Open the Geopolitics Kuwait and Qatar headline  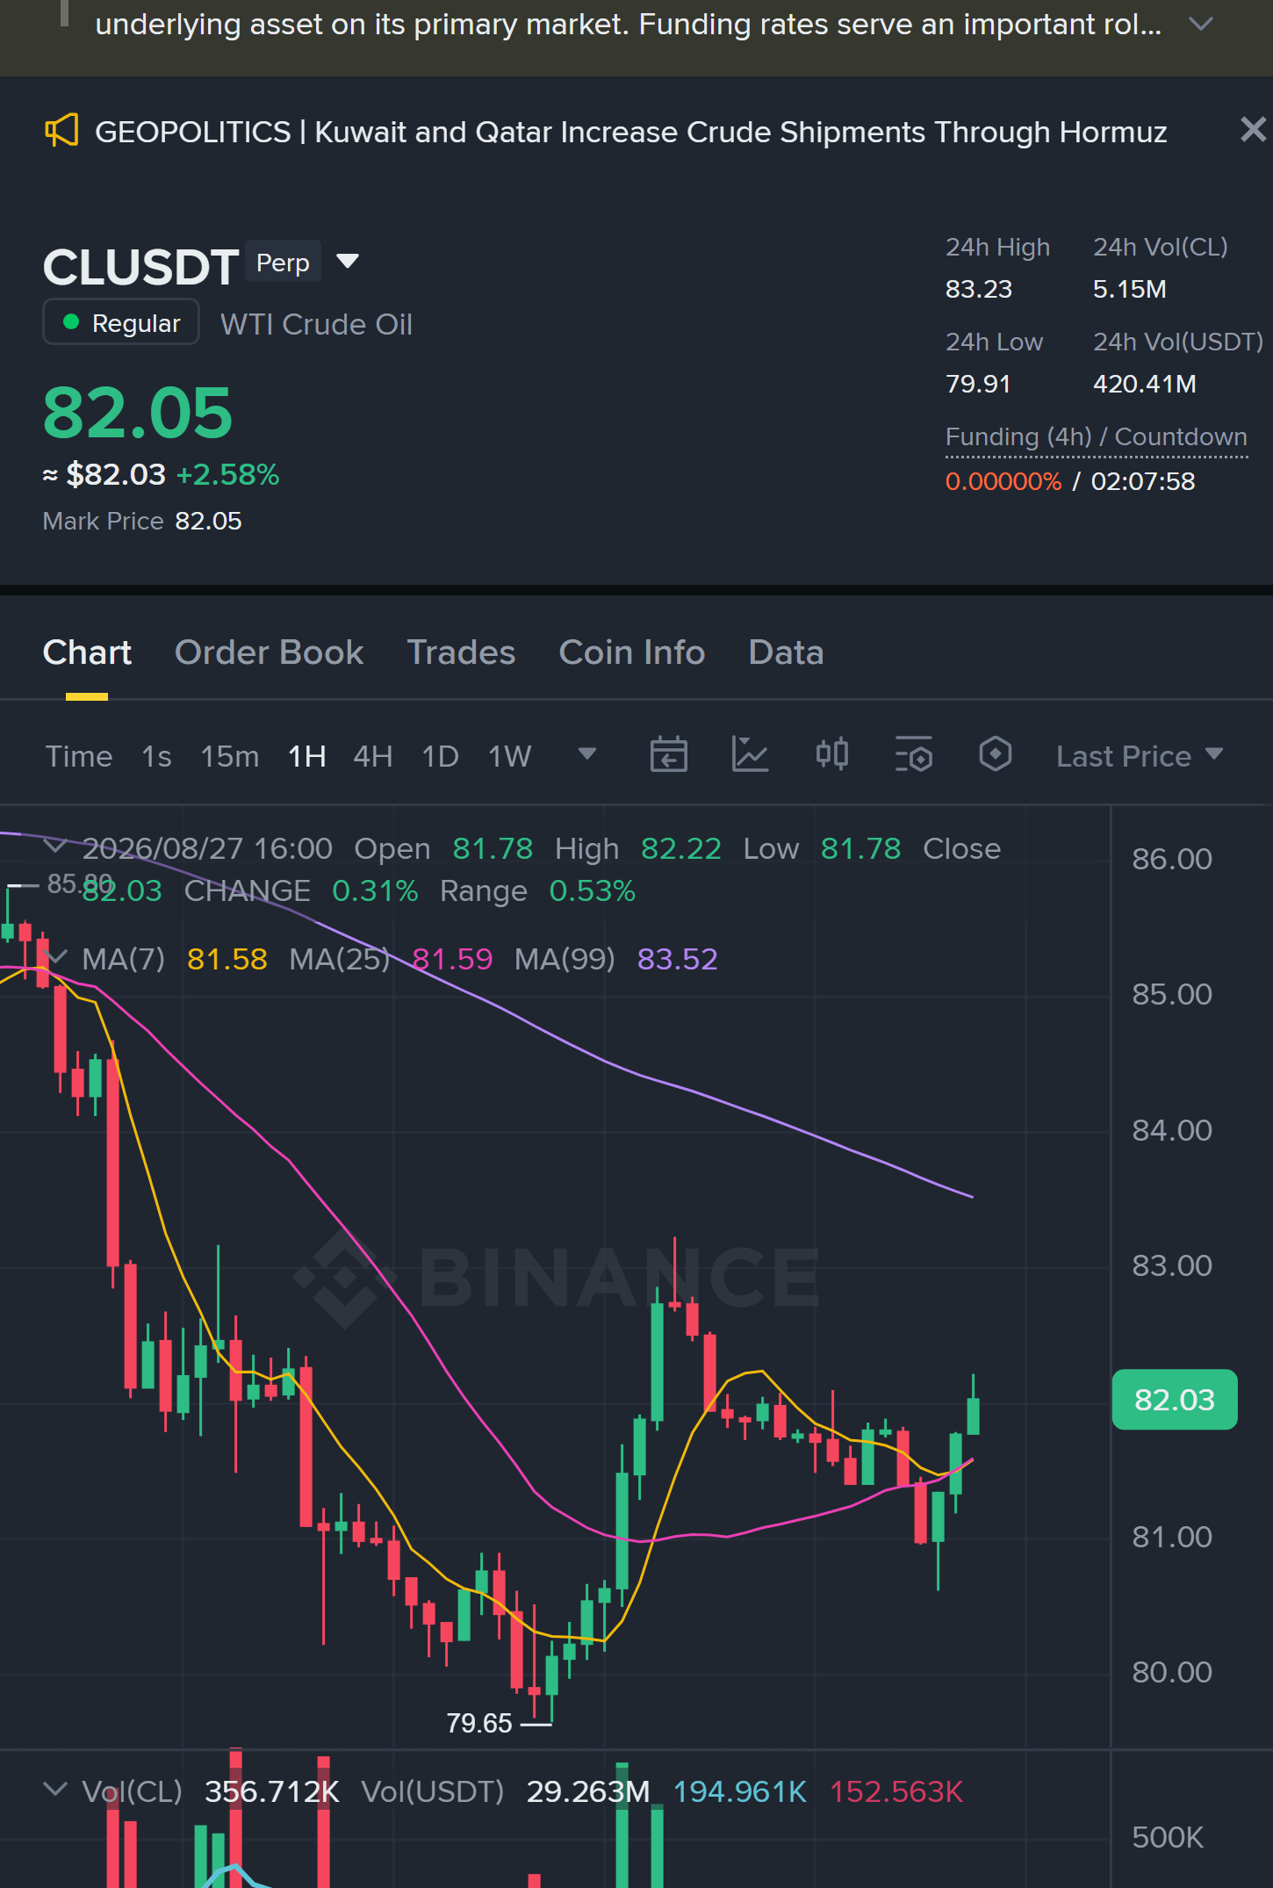pyautogui.click(x=631, y=132)
